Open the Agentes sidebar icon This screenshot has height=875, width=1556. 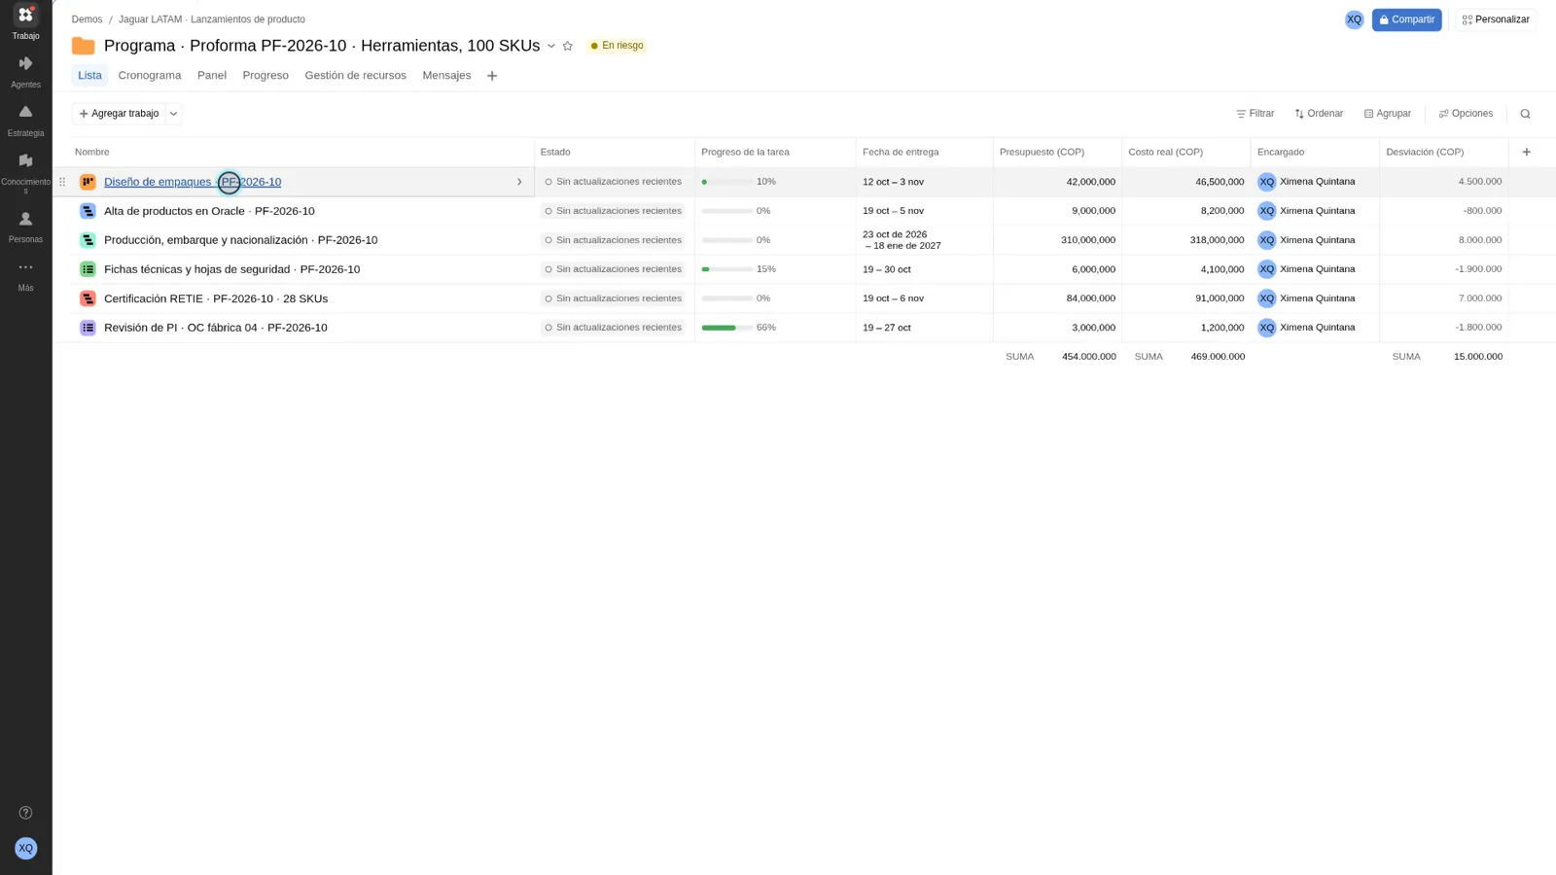click(x=25, y=71)
